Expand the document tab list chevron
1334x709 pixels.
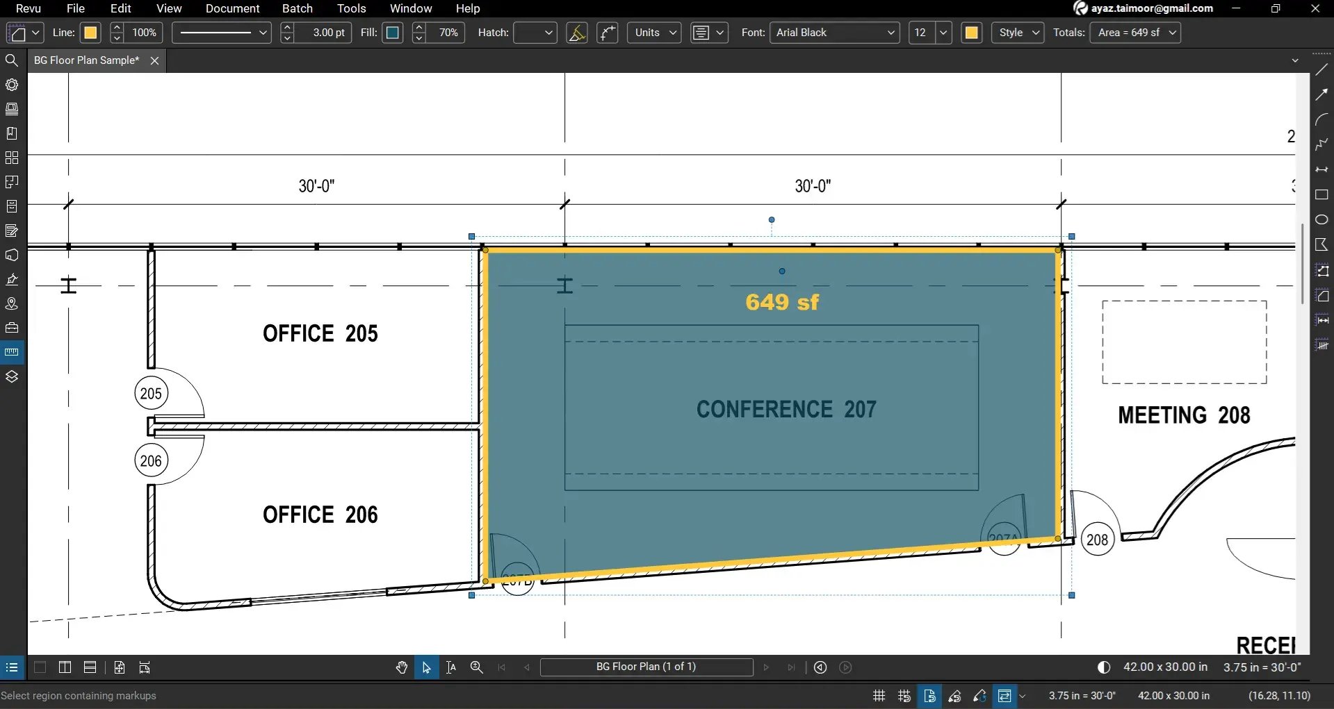(1295, 60)
